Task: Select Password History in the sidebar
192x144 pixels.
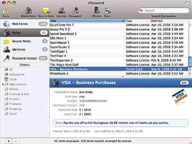Action: pyautogui.click(x=24, y=58)
